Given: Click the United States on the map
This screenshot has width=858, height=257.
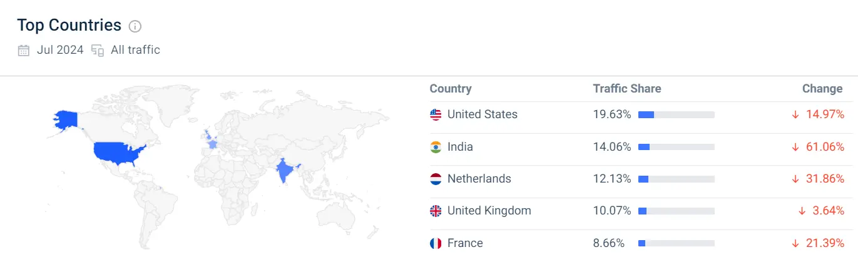Looking at the screenshot, I should [x=118, y=153].
